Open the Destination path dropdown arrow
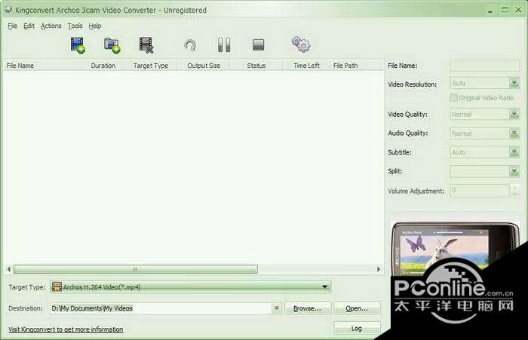The height and width of the screenshot is (340, 528). coord(277,308)
